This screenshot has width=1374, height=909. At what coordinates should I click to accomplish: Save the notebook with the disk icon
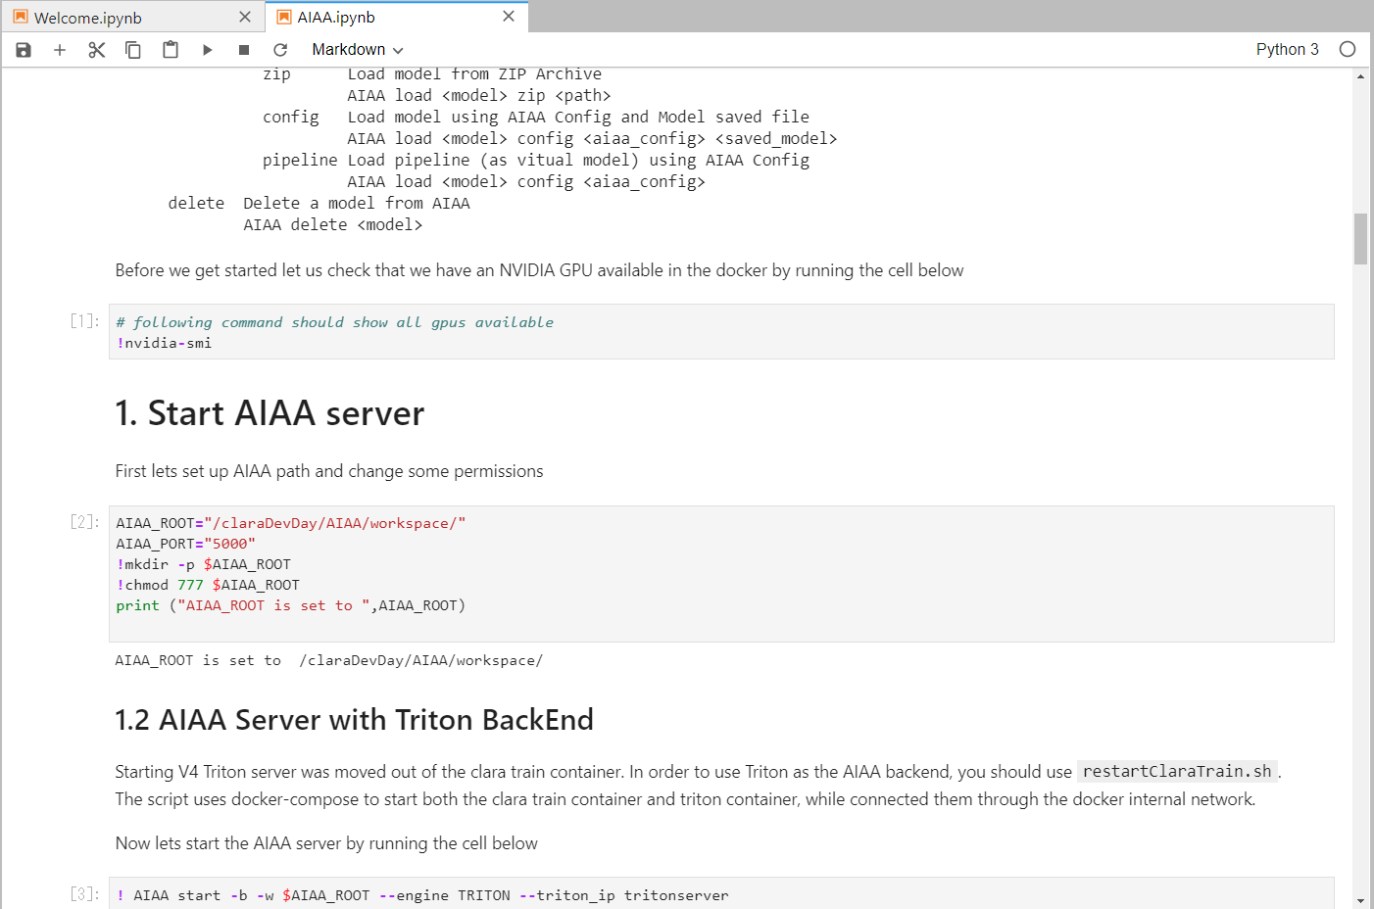[x=24, y=50]
